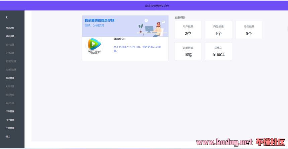Select 添加商品 in the sidebar

point(10,95)
